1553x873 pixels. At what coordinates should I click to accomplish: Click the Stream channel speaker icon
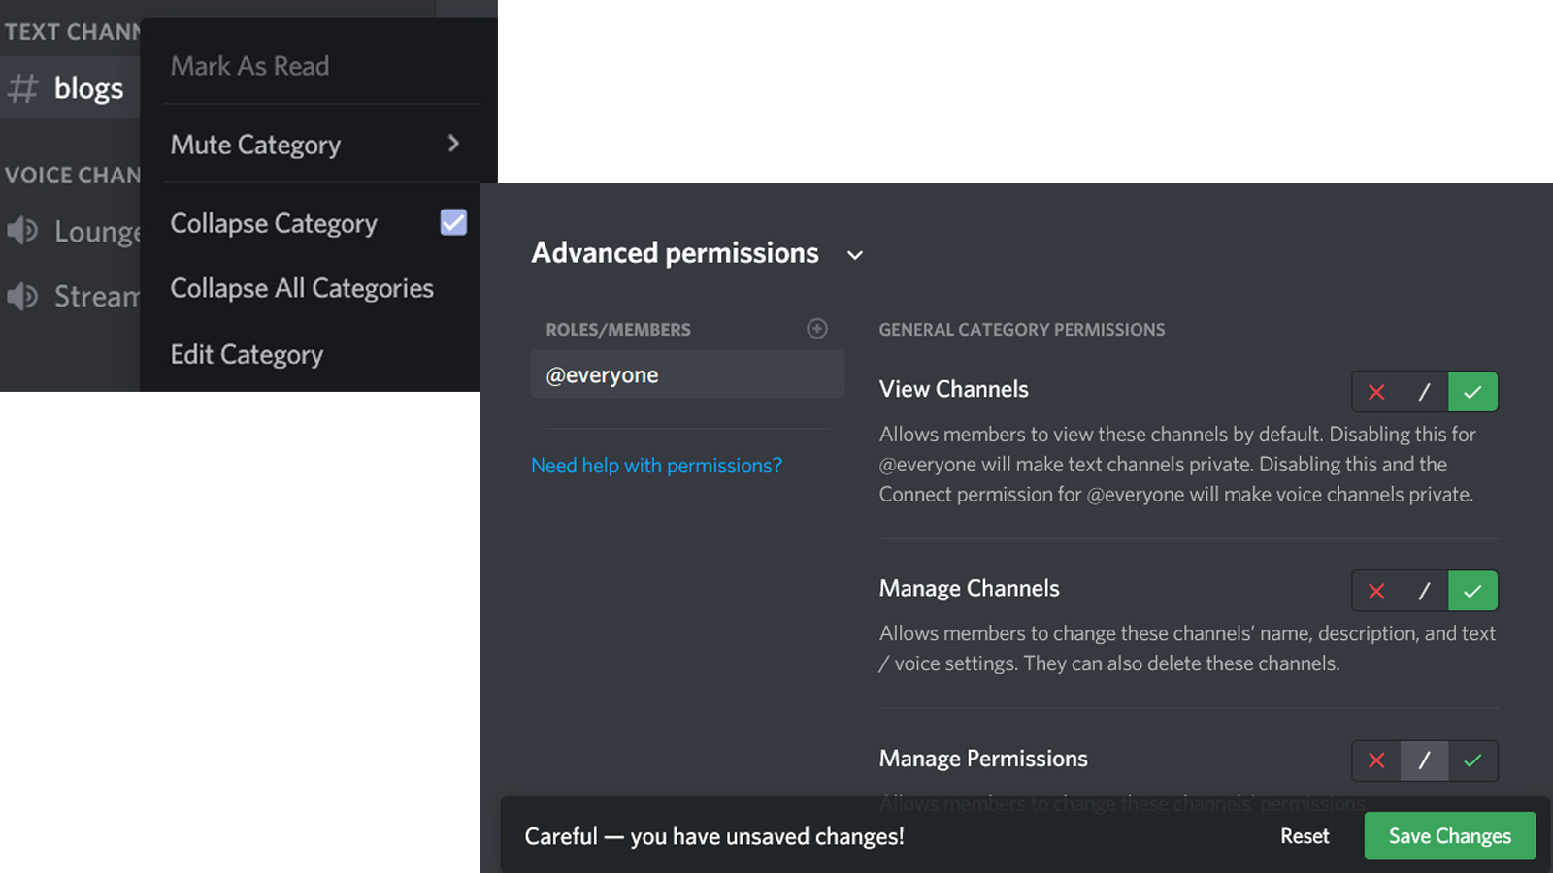[23, 296]
